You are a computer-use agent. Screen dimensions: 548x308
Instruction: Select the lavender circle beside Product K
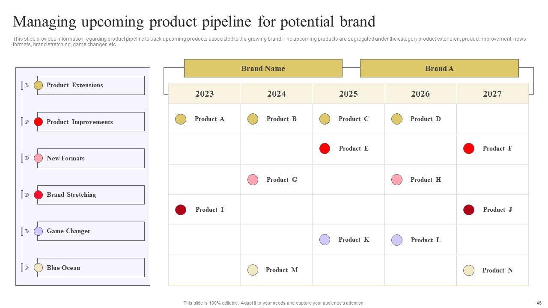pos(325,240)
